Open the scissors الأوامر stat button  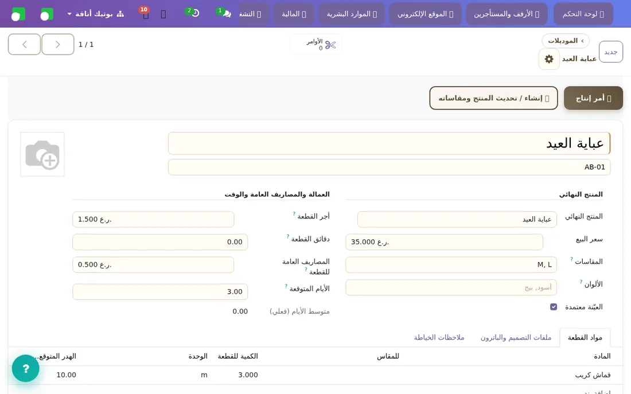(316, 45)
